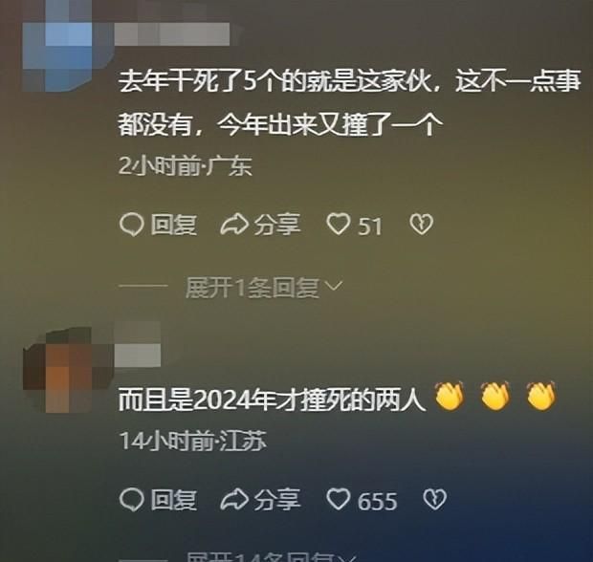593x562 pixels.
Task: Tap reply bubble icon on Jiangsu comment
Action: tap(132, 500)
